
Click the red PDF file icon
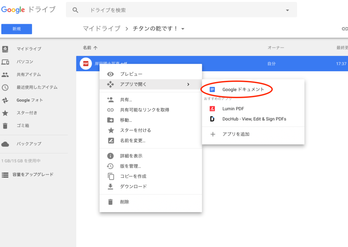tap(86, 63)
